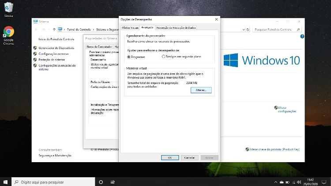Click the Sistema window title icon

(35, 21)
